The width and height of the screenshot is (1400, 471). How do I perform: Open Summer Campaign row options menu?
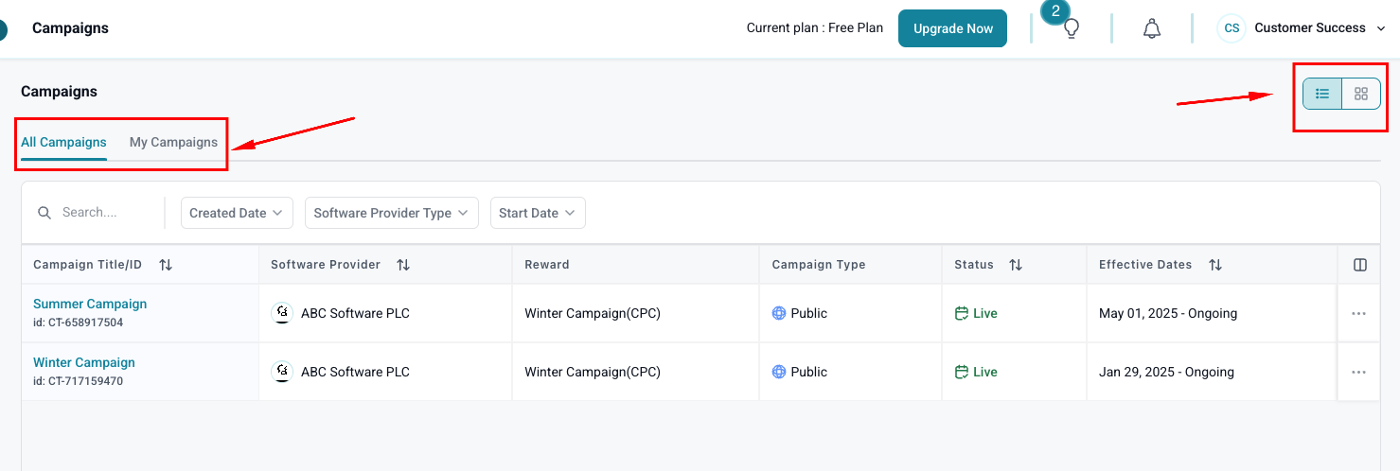pyautogui.click(x=1358, y=314)
